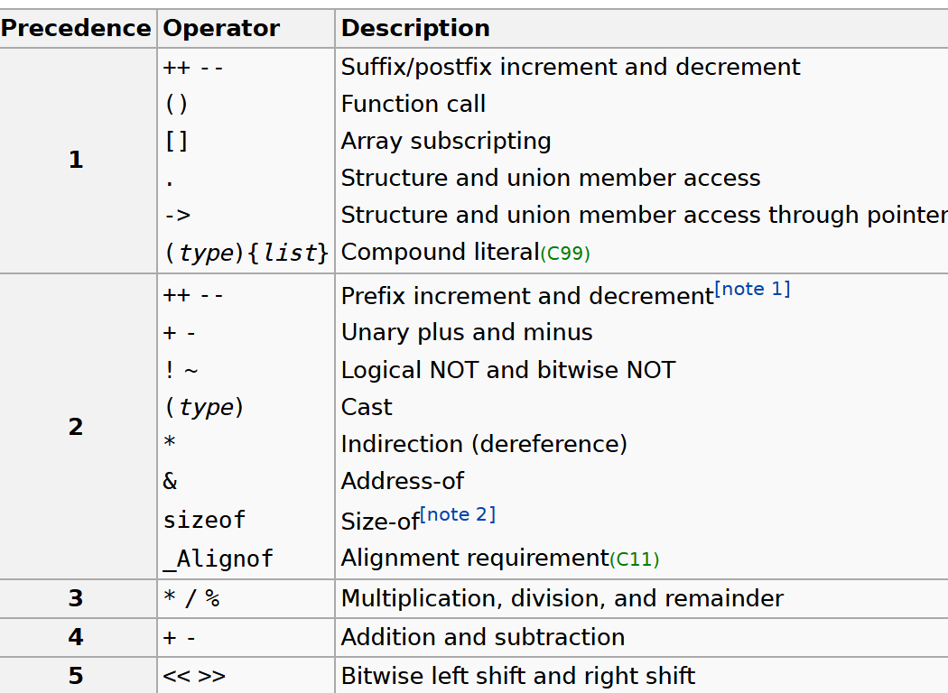948x693 pixels.
Task: Click the '* / %' operator text
Action: (191, 598)
